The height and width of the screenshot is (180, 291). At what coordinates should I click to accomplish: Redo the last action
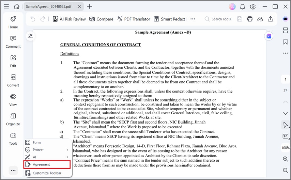click(x=43, y=19)
